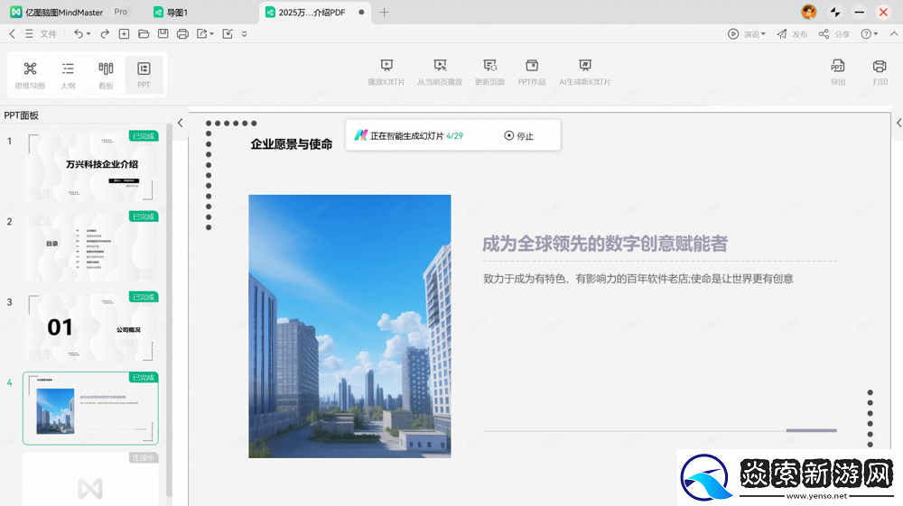The height and width of the screenshot is (506, 903).
Task: Print from the quick access toolbar printer icon
Action: (182, 34)
